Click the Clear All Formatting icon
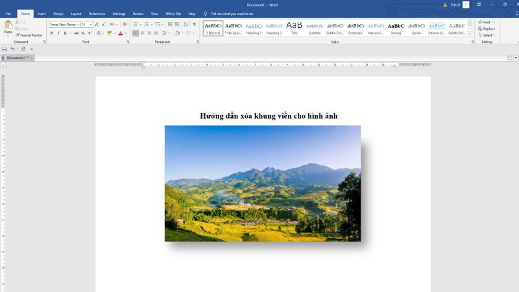This screenshot has height=292, width=519. 123,24
